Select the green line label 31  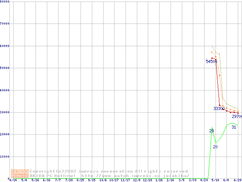(x=234, y=127)
